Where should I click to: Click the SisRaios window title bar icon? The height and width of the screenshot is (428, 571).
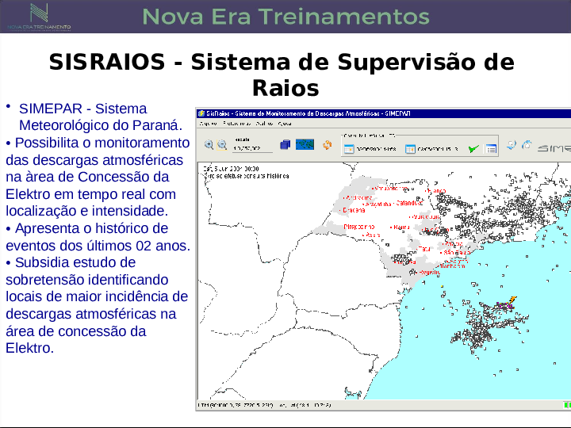click(x=201, y=113)
